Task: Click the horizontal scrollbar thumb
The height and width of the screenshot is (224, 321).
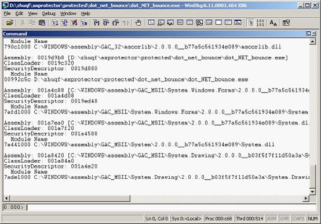Action: click(x=70, y=198)
